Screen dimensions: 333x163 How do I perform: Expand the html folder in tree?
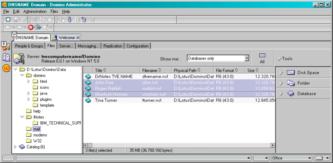29,81
